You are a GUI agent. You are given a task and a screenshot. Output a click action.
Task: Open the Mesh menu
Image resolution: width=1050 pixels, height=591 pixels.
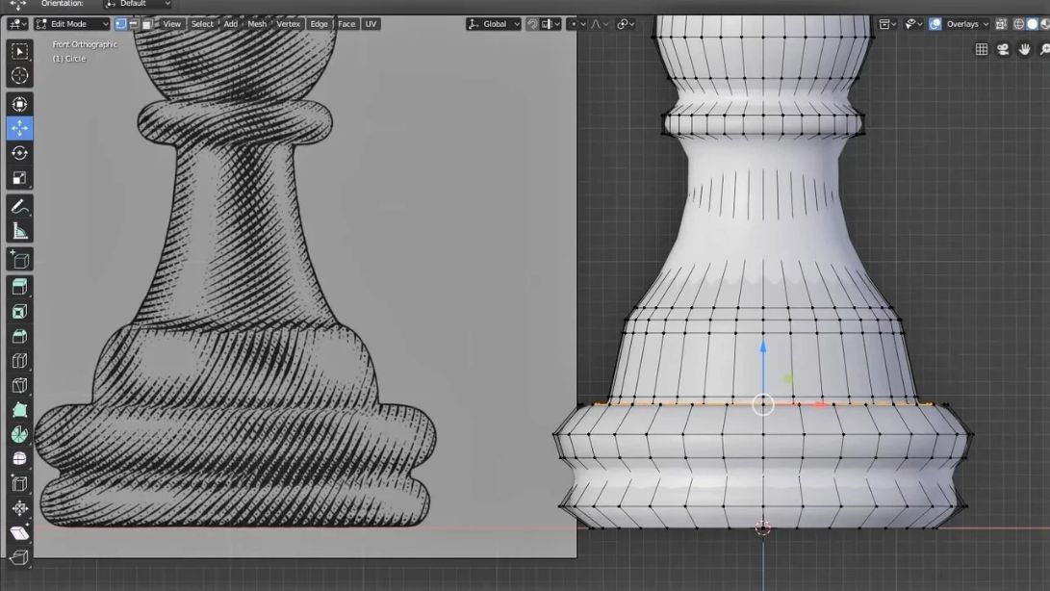257,24
